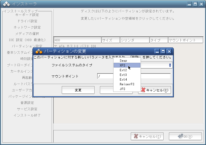Click the partition change dialog's title bar icon

tap(39, 51)
